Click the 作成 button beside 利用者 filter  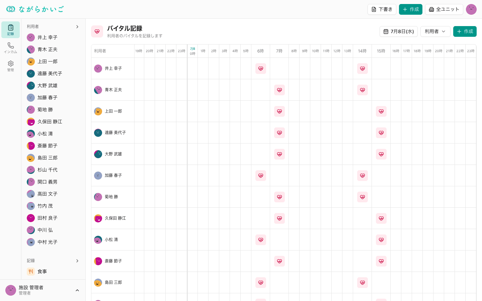coord(465,31)
